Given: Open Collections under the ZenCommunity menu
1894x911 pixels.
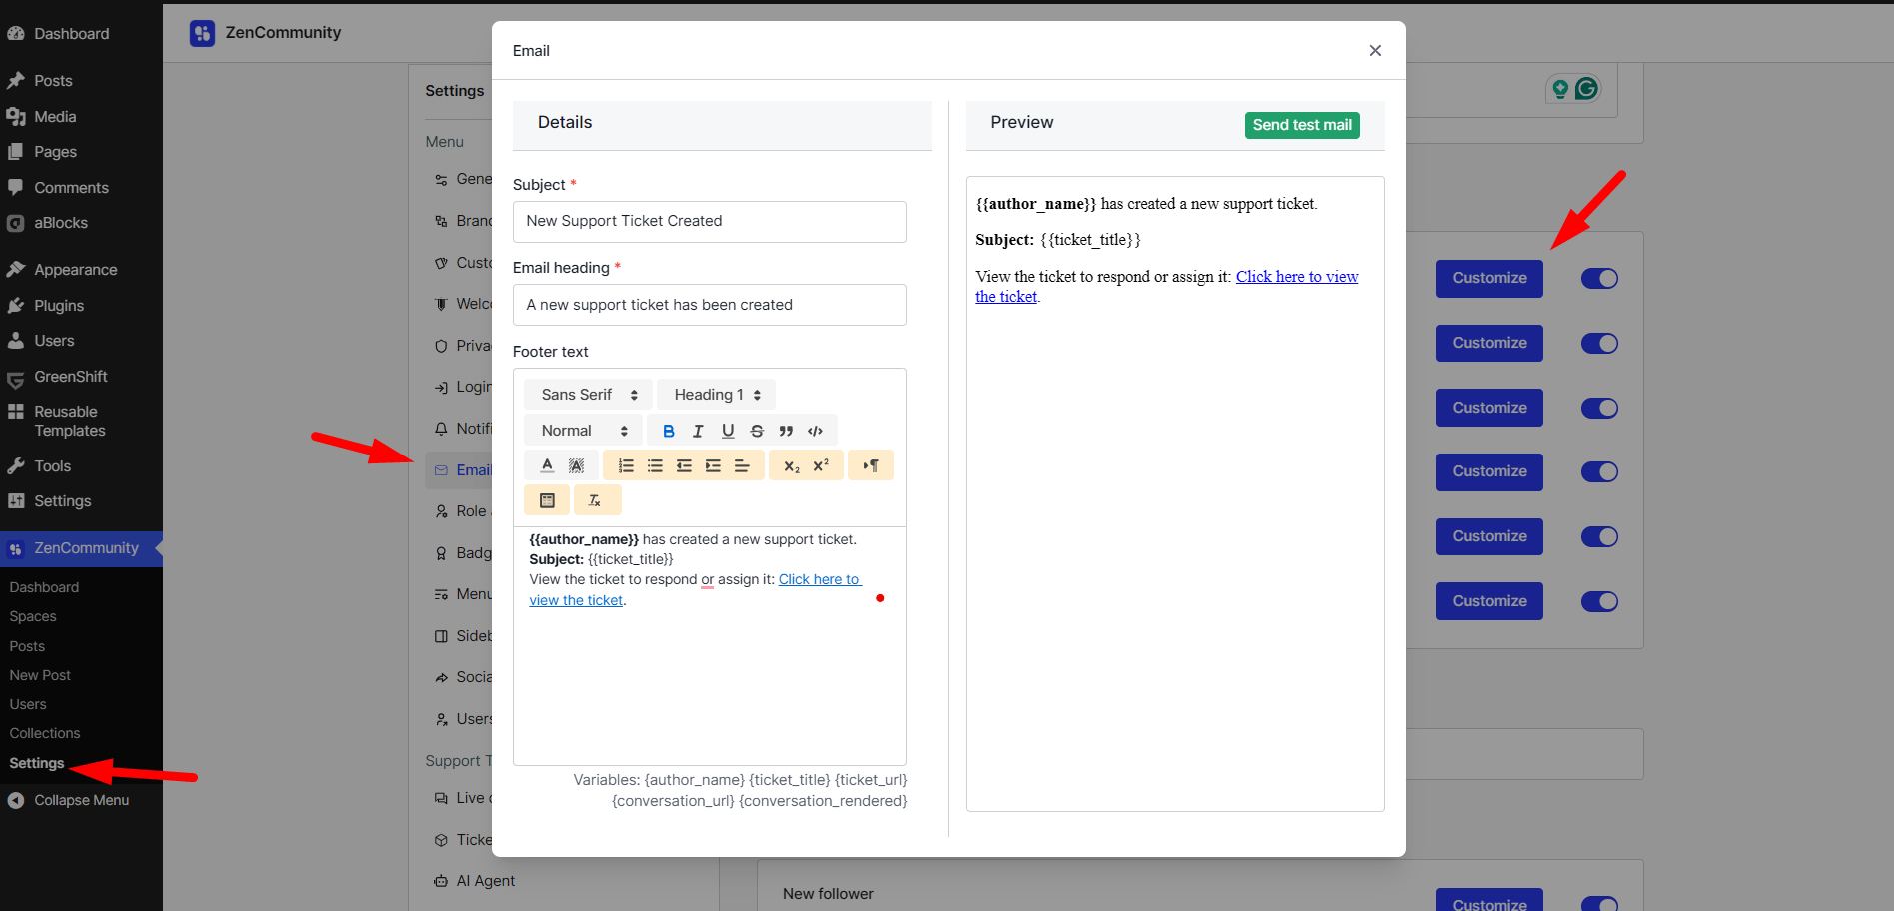Looking at the screenshot, I should [45, 733].
